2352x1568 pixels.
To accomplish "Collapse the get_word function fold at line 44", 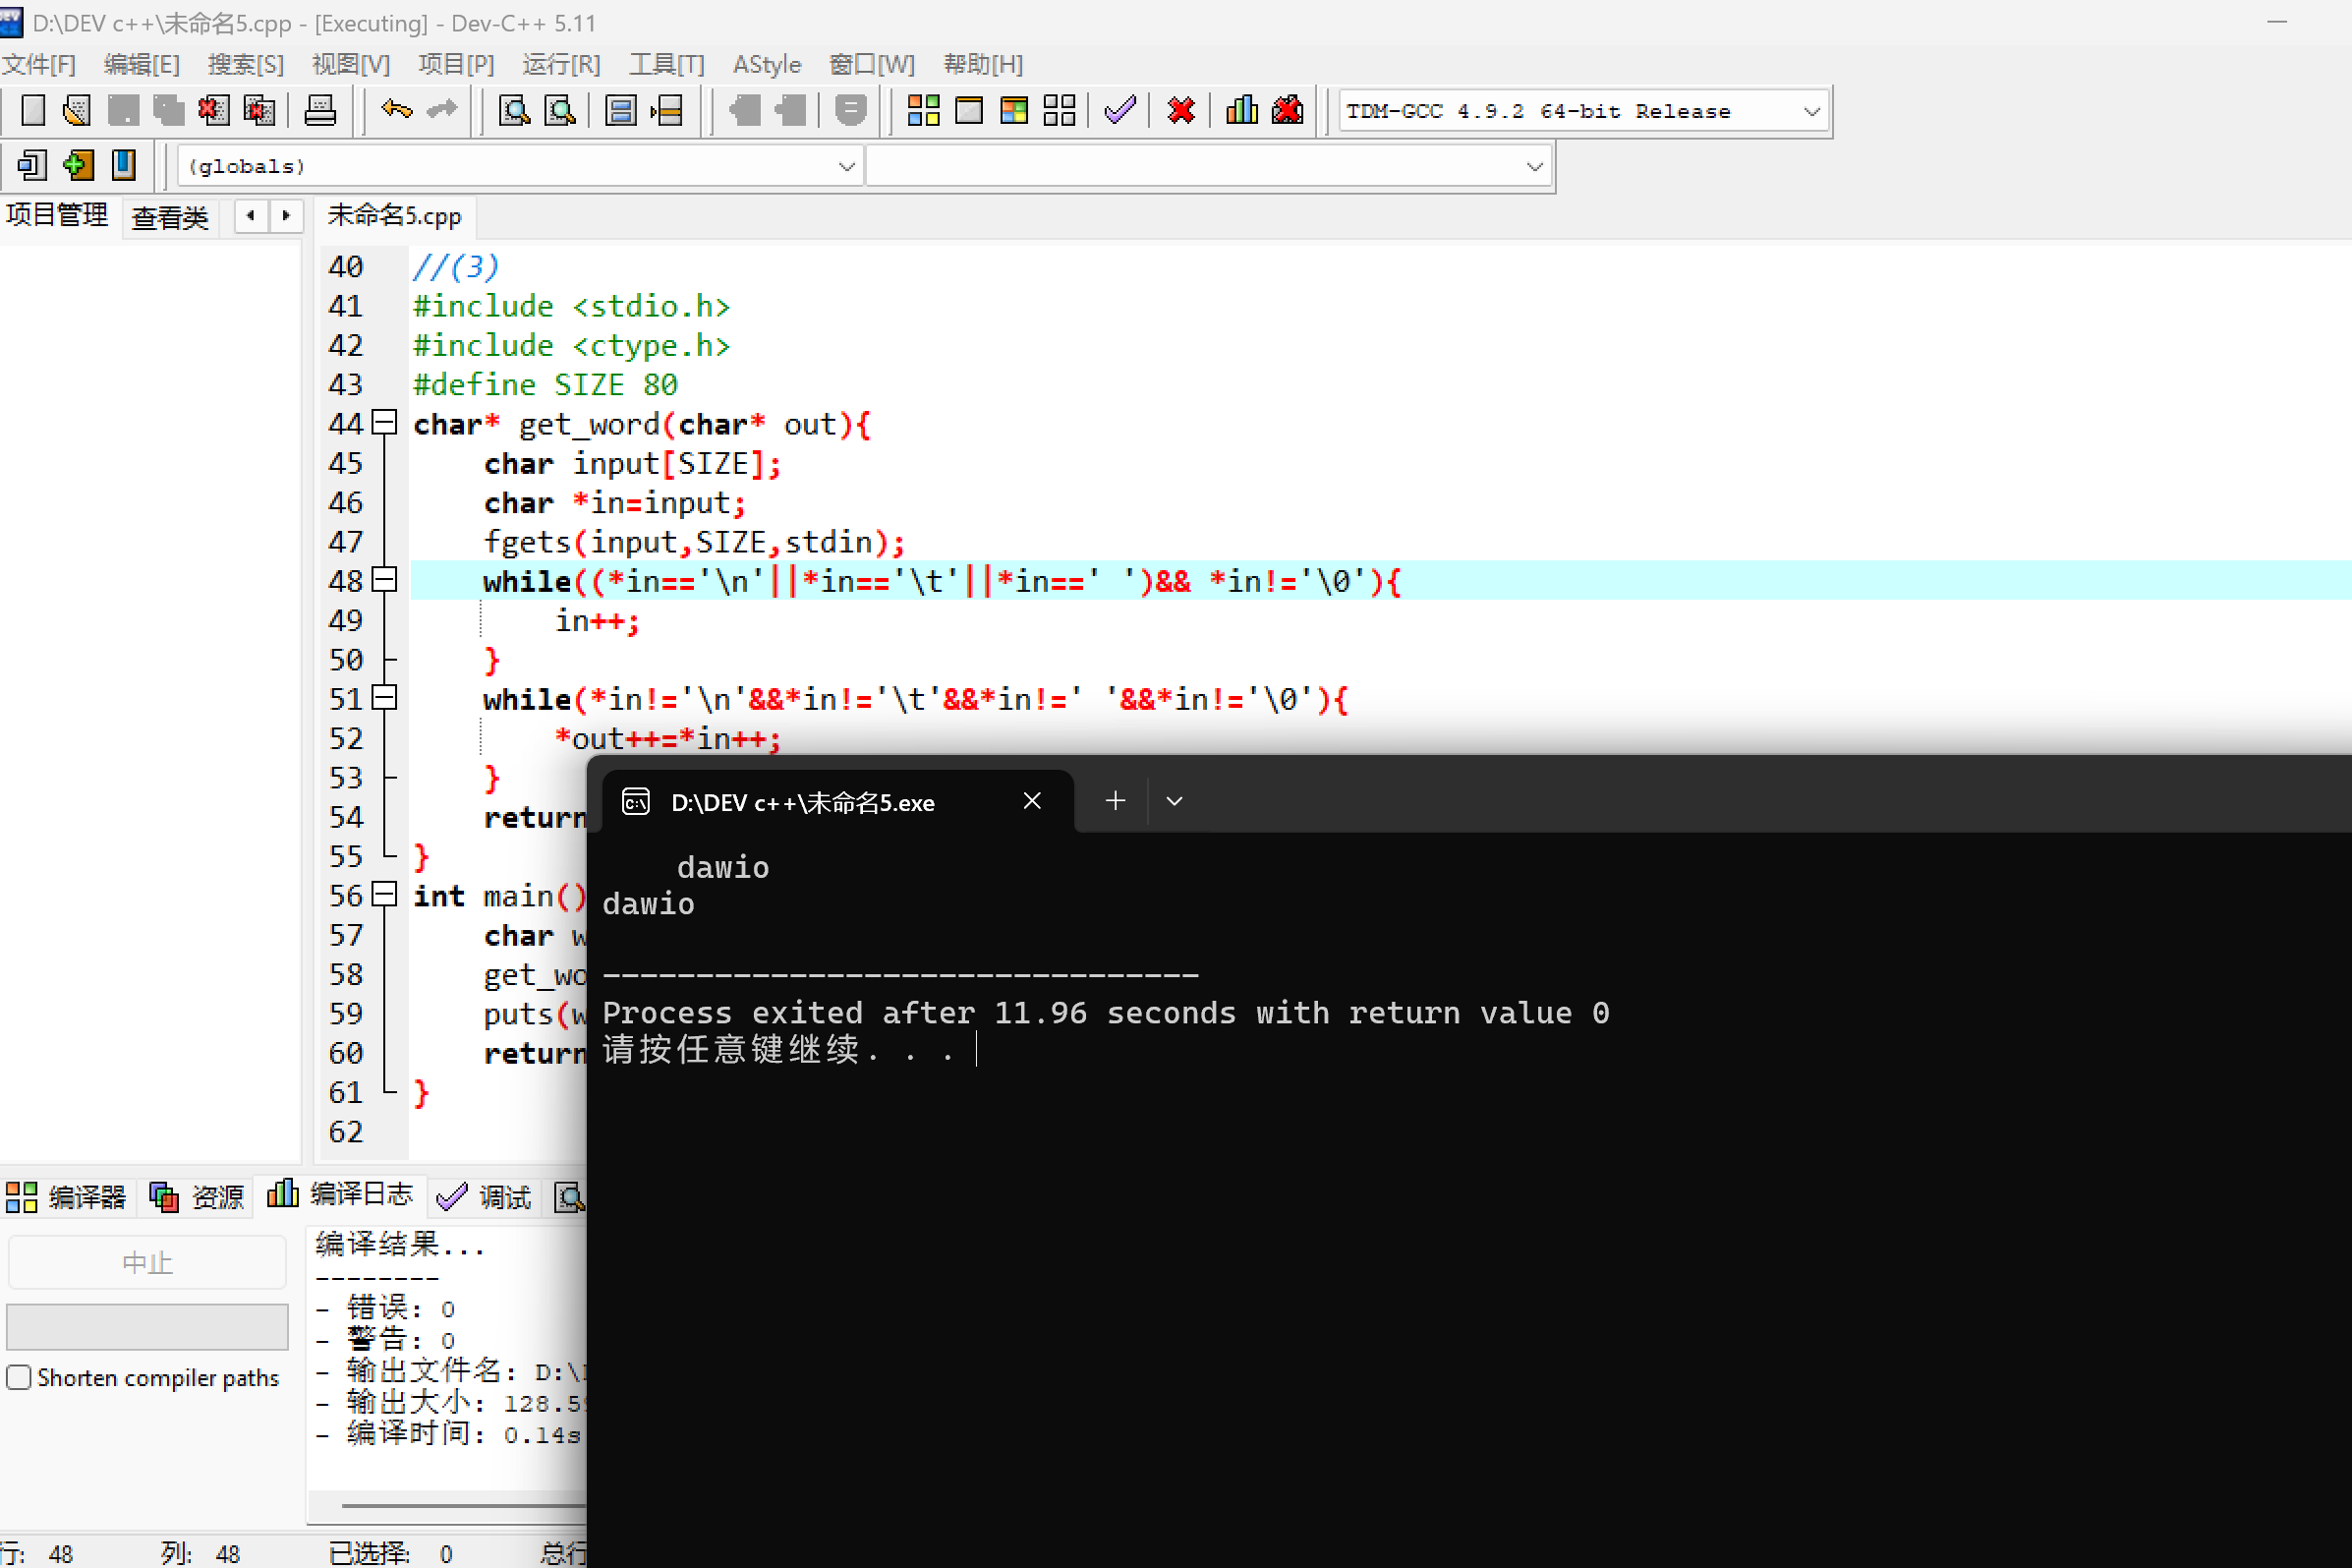I will (385, 422).
